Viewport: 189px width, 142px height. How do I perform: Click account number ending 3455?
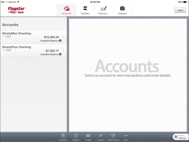click(x=6, y=37)
